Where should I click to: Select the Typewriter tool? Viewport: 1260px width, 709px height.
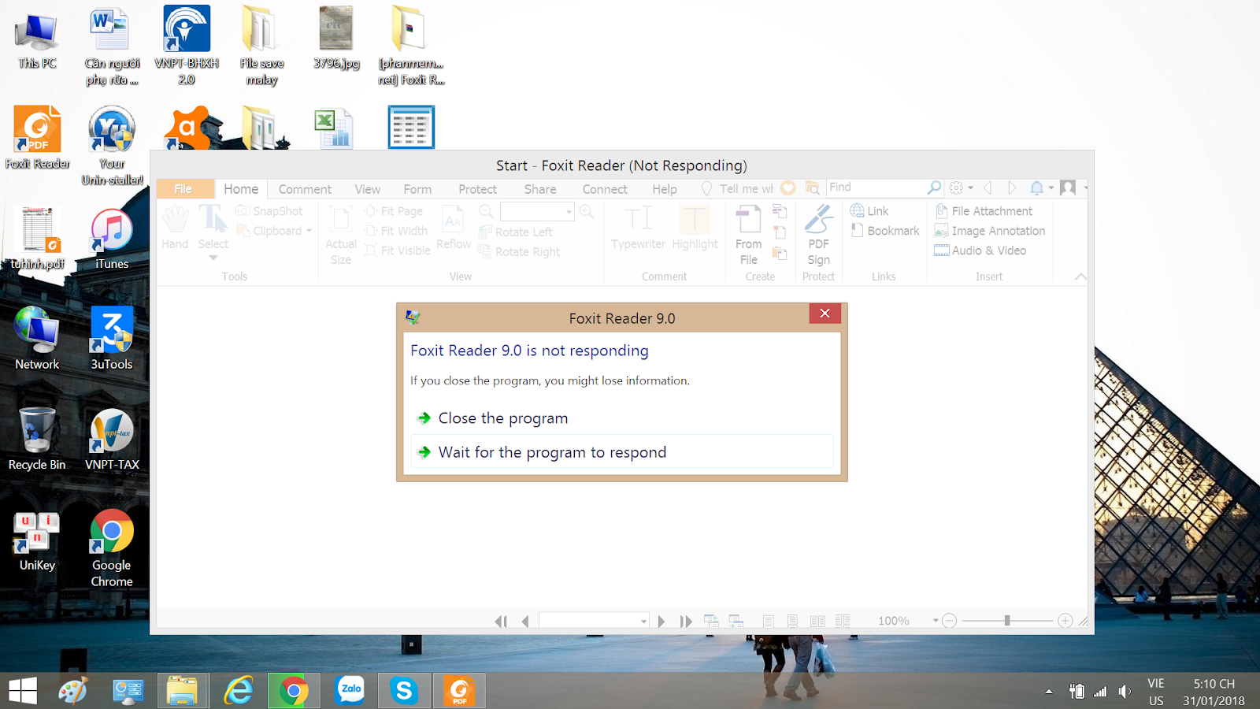pos(638,228)
